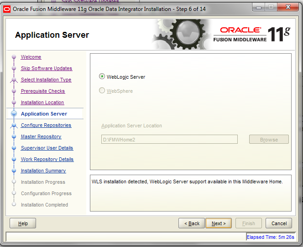Click the Installation Progress step label

(x=43, y=182)
